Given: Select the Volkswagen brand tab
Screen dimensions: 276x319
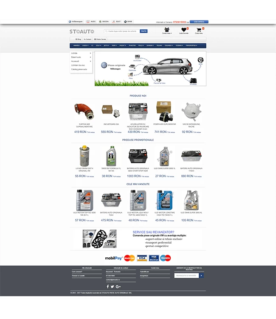Looking at the screenshot, I should click(x=76, y=21).
